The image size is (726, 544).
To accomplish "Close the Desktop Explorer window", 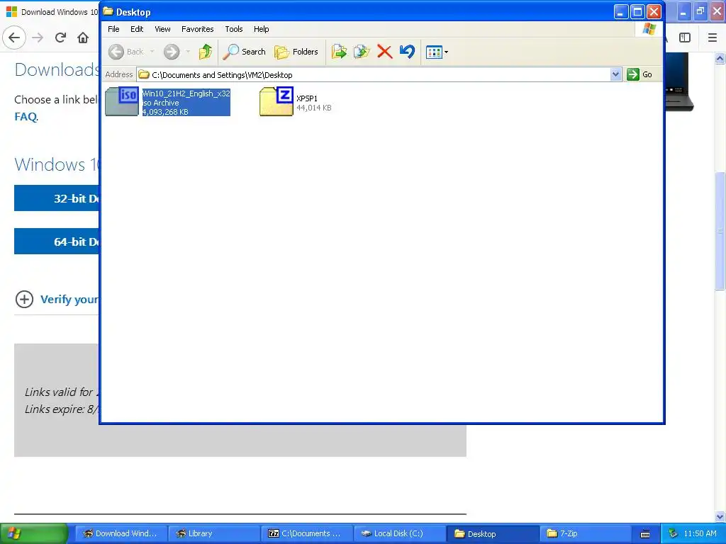I will point(654,12).
